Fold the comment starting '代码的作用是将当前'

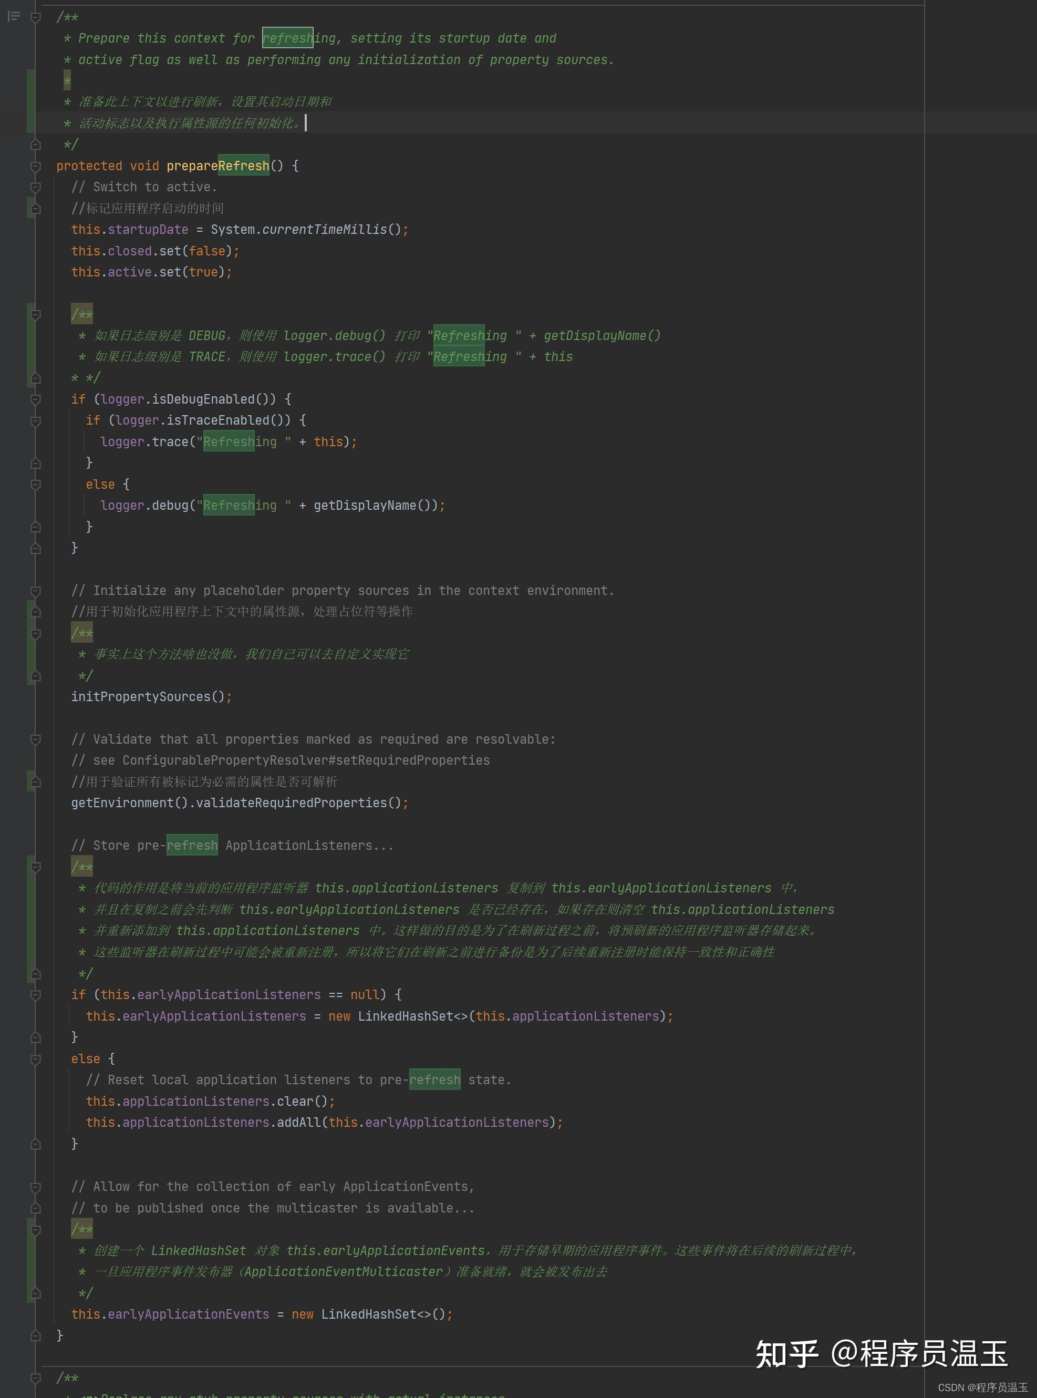click(x=36, y=867)
